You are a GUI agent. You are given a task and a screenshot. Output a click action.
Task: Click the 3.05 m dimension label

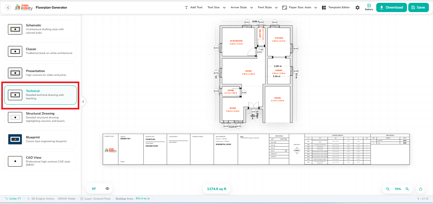tap(278, 66)
